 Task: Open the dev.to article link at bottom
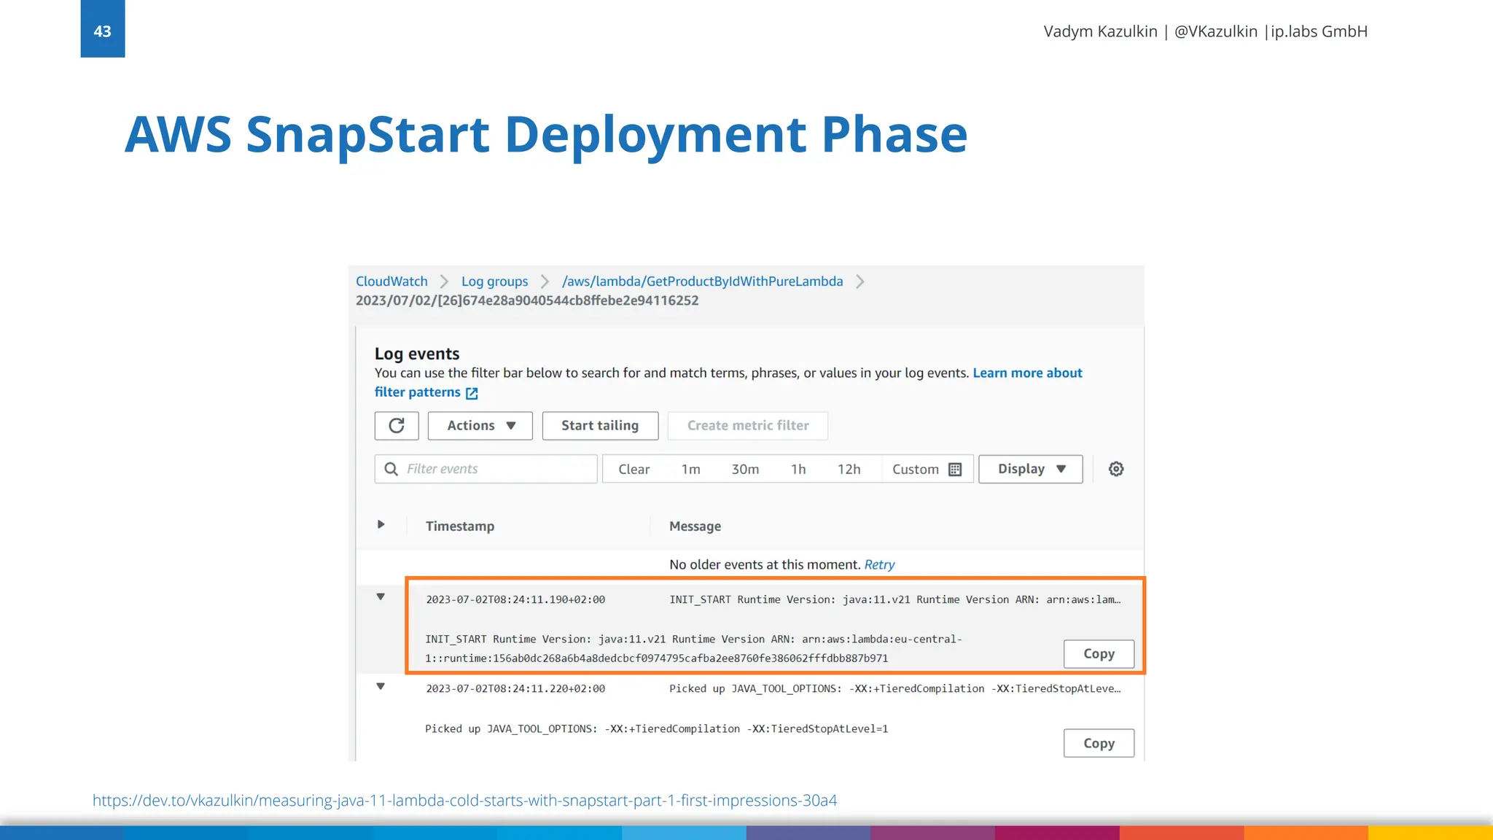tap(464, 801)
